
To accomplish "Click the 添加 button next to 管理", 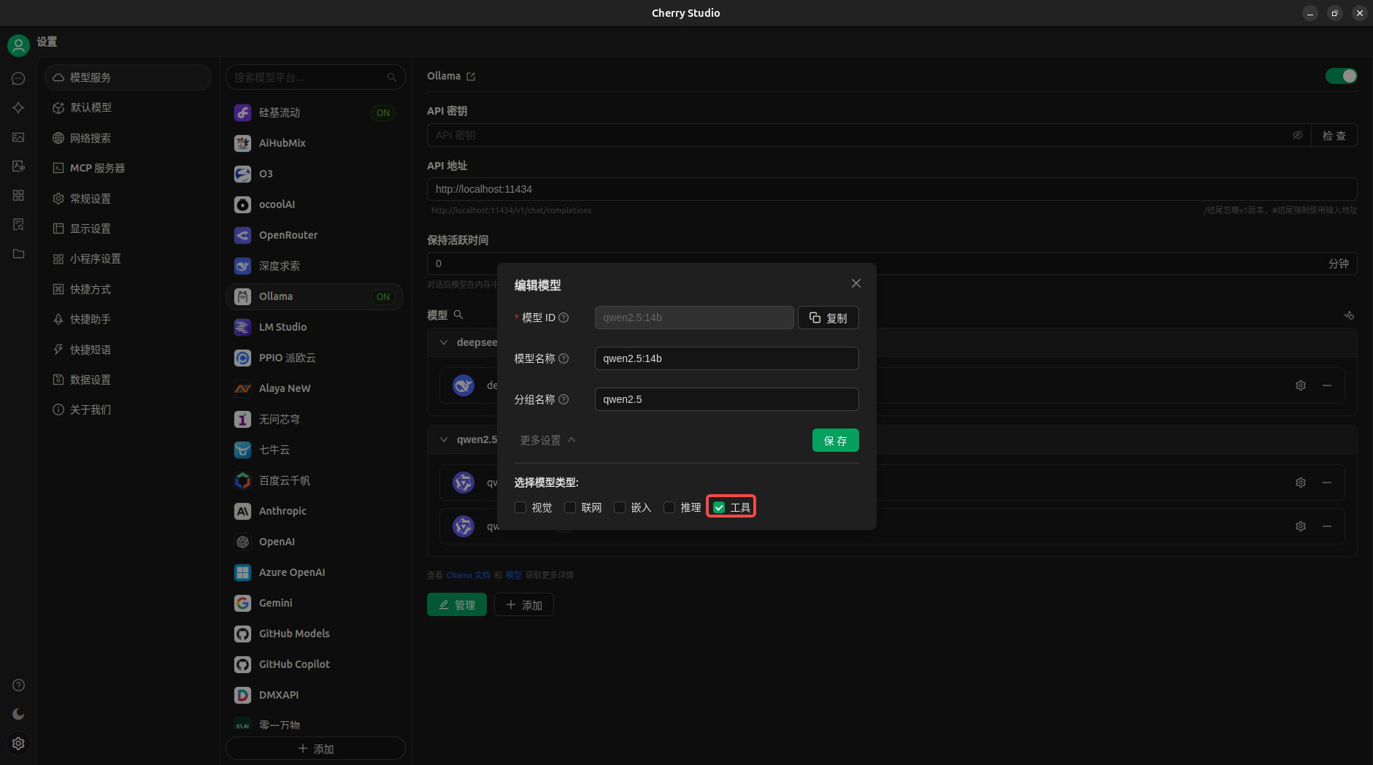I will [x=524, y=604].
